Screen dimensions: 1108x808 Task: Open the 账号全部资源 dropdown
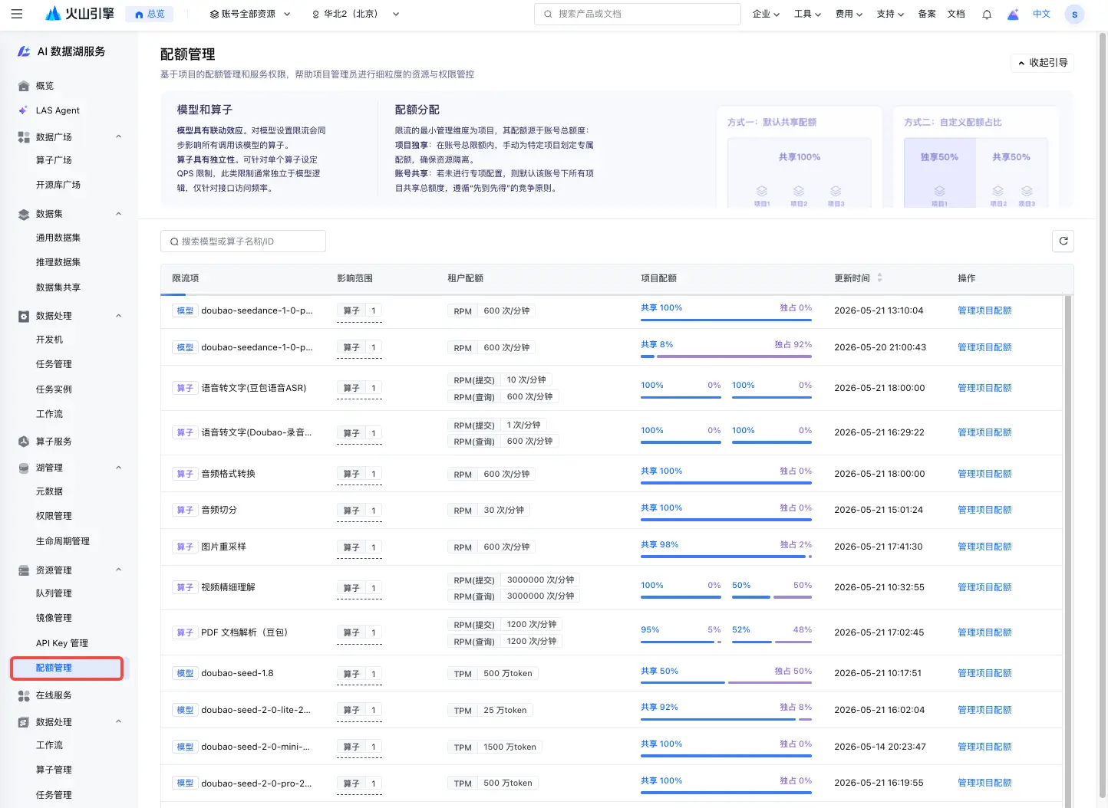(x=250, y=14)
